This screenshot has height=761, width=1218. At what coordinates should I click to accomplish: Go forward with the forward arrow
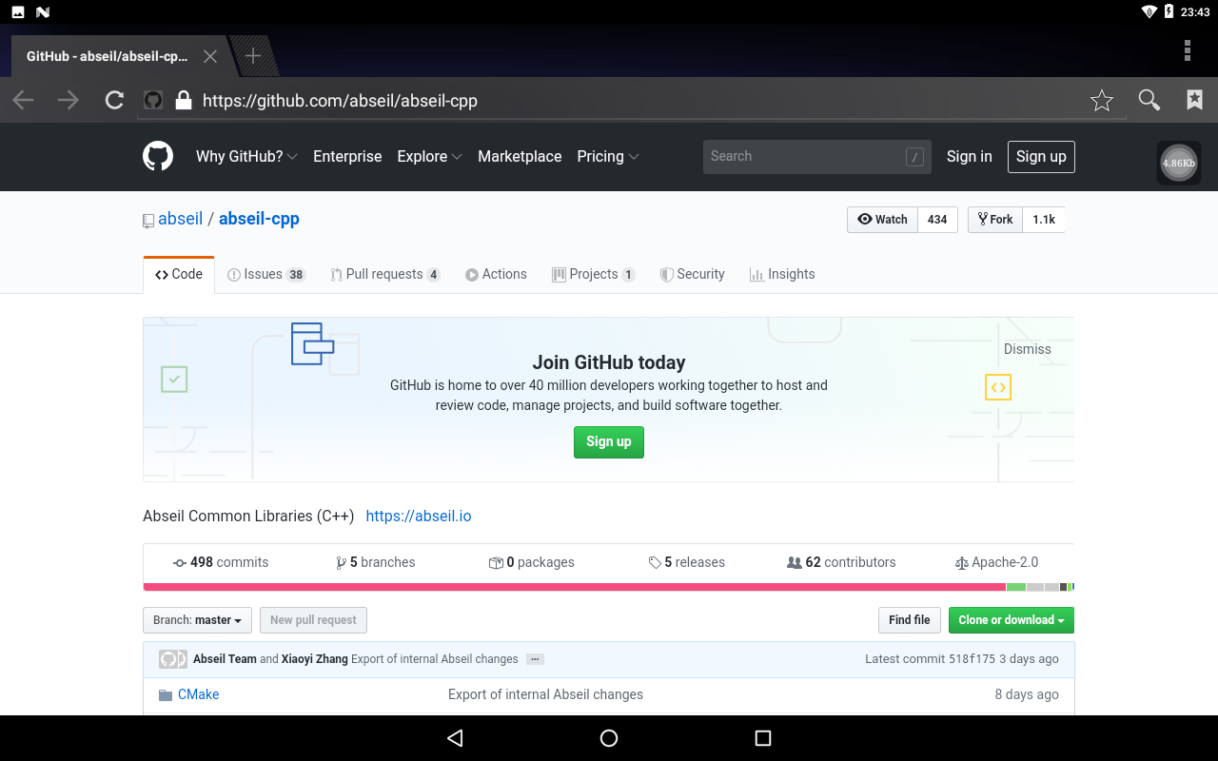[x=69, y=100]
